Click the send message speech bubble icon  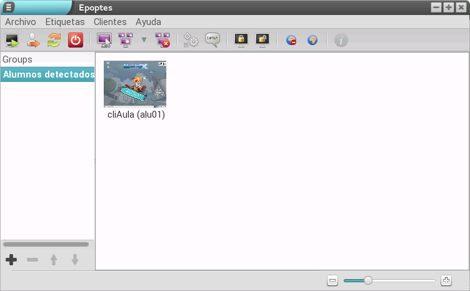point(212,41)
